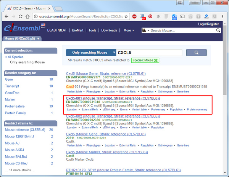Viewport: 229px width, 177px height.
Task: Restrict strains to Mouse AKRJ
Action: 15,150
